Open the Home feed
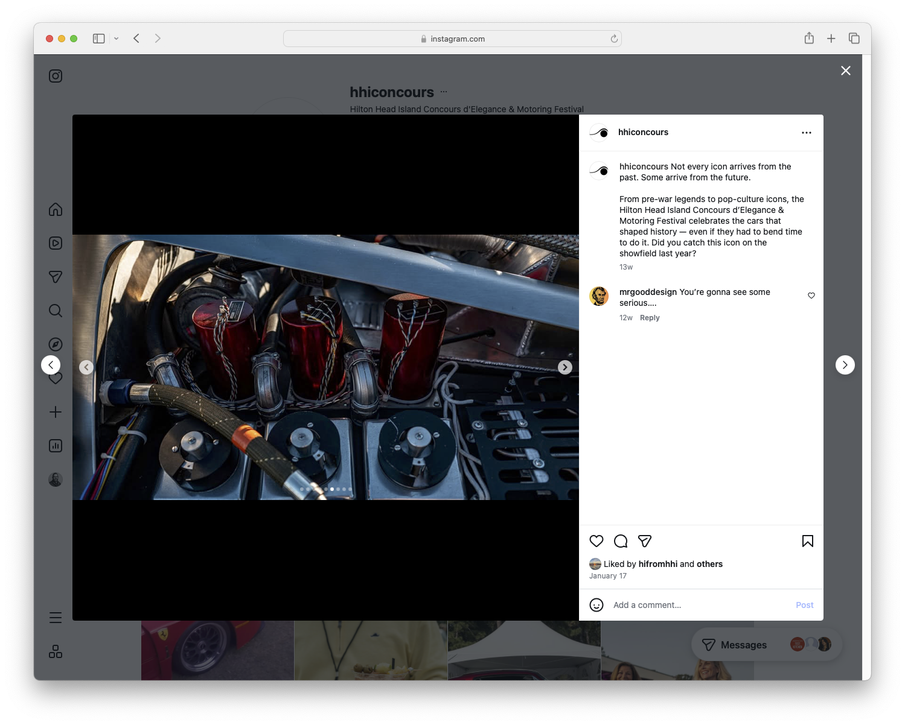 point(55,209)
